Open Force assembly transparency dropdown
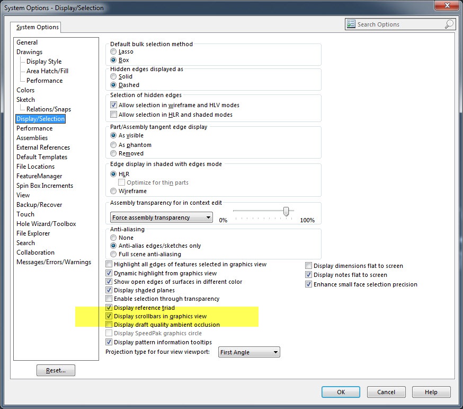This screenshot has width=463, height=409. click(161, 217)
